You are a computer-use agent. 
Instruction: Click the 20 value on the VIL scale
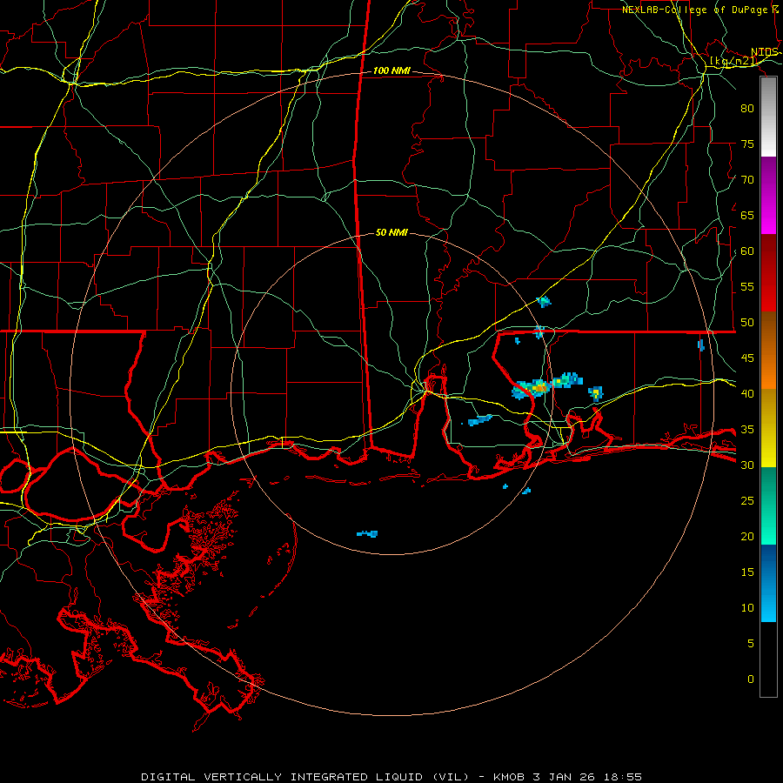tap(747, 537)
